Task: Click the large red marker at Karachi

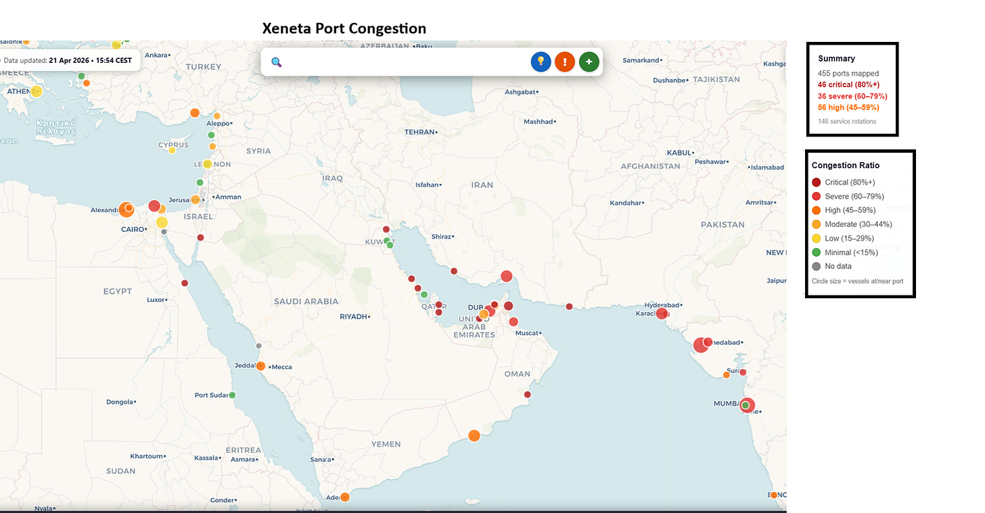Action: [x=662, y=313]
